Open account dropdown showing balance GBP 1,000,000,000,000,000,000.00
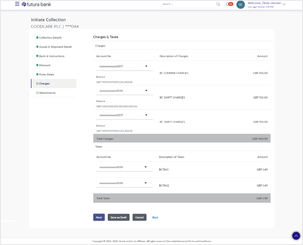Image resolution: width=303 pixels, height=245 pixels. point(124,91)
